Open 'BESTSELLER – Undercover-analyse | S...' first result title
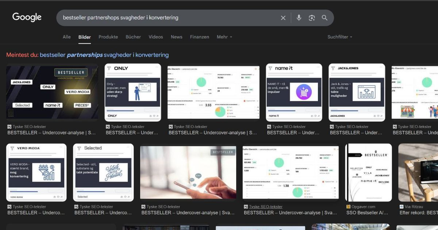Image resolution: width=438 pixels, height=230 pixels. pyautogui.click(x=51, y=133)
